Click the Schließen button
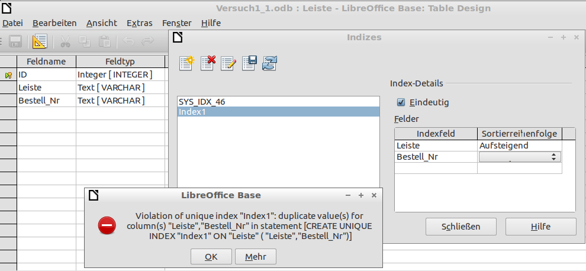This screenshot has height=271, width=586. click(x=461, y=227)
